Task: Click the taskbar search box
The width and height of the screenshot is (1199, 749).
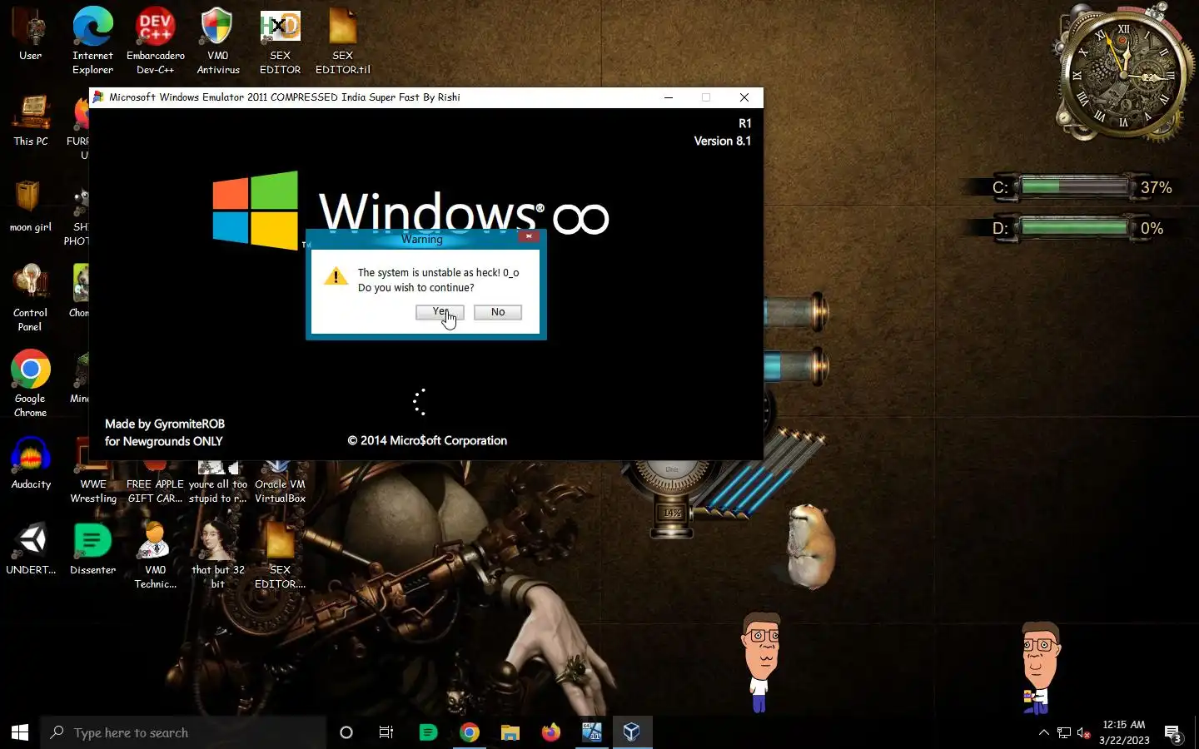Action: tap(183, 732)
